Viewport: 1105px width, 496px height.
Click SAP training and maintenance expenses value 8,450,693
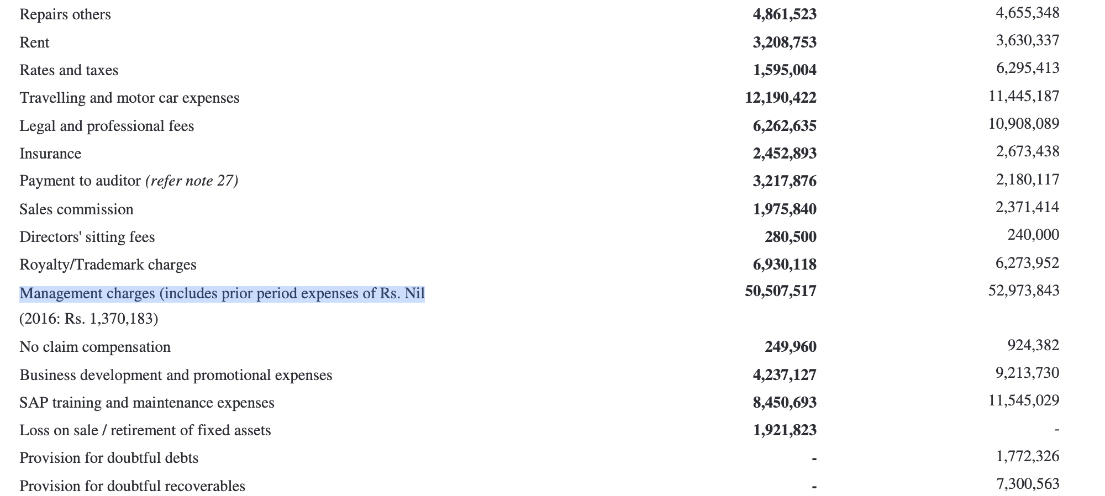(785, 403)
